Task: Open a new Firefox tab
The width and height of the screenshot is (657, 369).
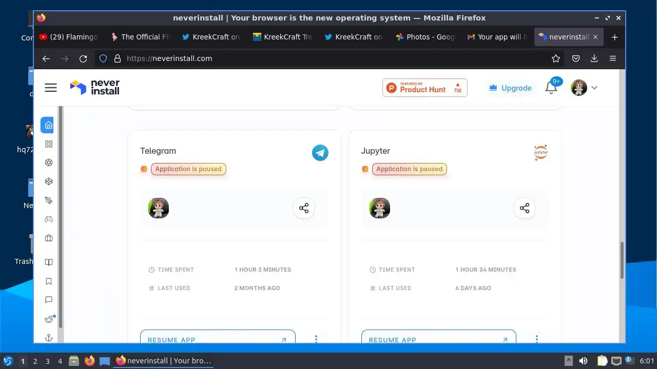Action: [614, 37]
